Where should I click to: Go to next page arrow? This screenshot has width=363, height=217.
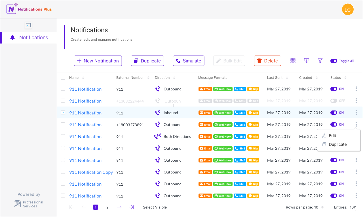tap(119, 207)
